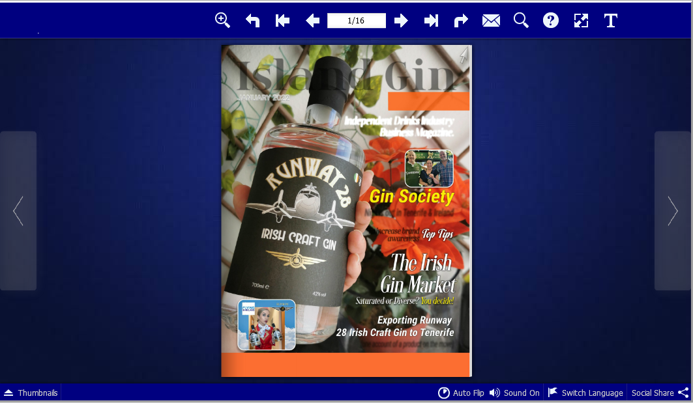Image resolution: width=693 pixels, height=403 pixels.
Task: Click the Independent Drinks Industry Business Magazine tagline
Action: 399,126
